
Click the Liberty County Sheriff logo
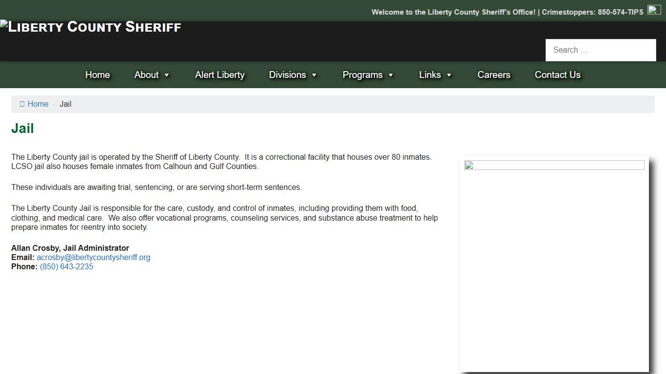click(91, 27)
